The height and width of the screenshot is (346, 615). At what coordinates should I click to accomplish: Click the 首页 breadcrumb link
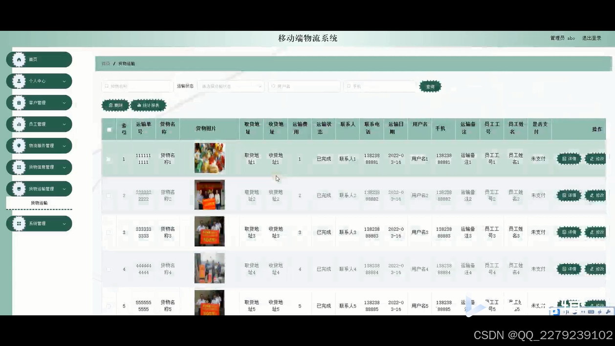click(105, 64)
